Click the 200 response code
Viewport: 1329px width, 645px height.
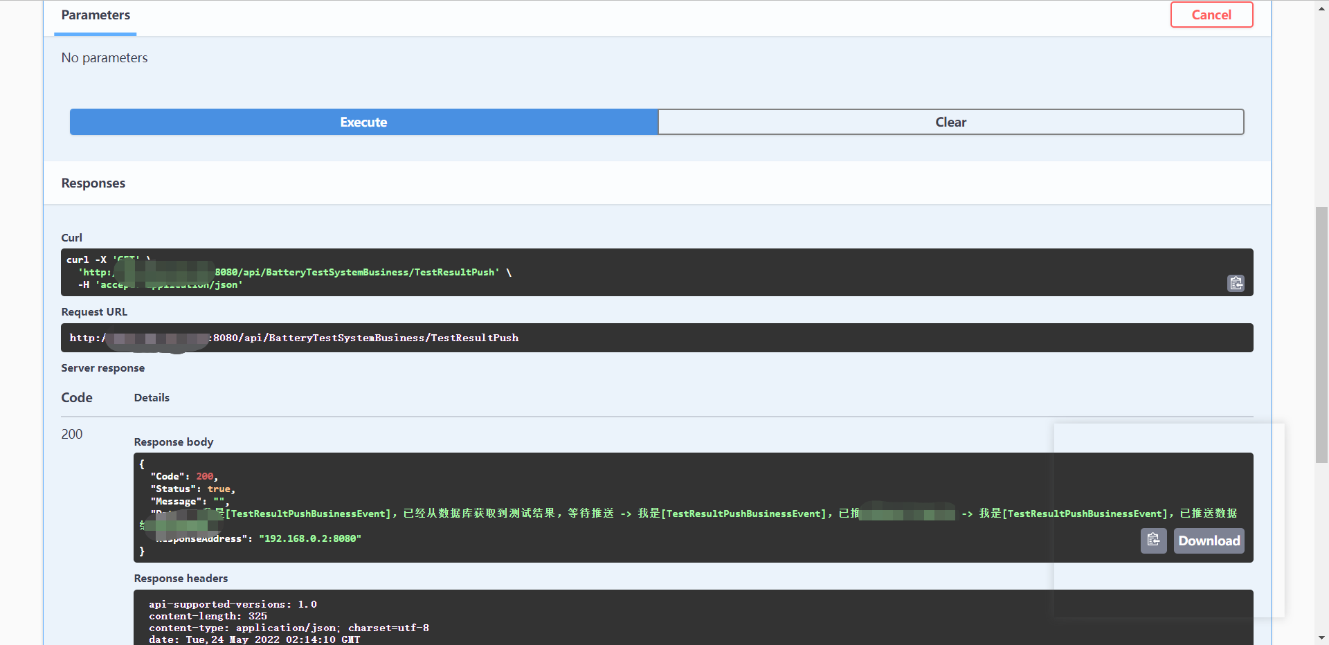pyautogui.click(x=72, y=434)
